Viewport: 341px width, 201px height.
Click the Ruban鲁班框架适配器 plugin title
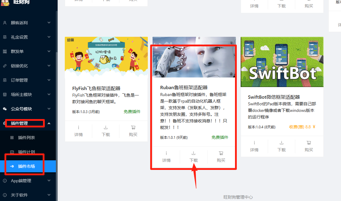click(184, 88)
